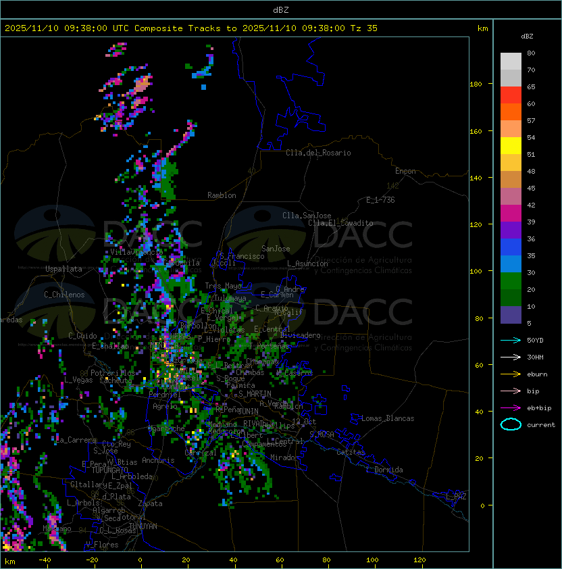Viewport: 562px width, 569px height.
Task: Click the Tres_Mayo map label
Action: click(x=223, y=286)
